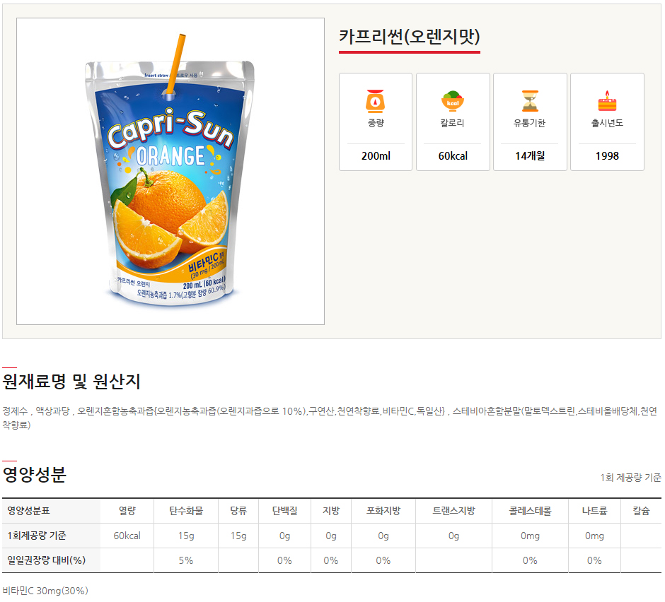Click the hourglass icon above 유통기한
Image resolution: width=665 pixels, height=602 pixels.
coord(530,101)
